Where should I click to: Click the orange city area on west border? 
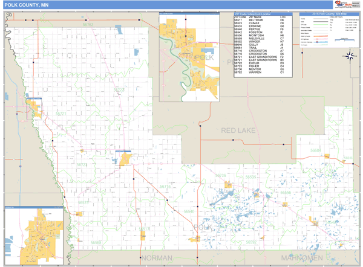(34, 108)
